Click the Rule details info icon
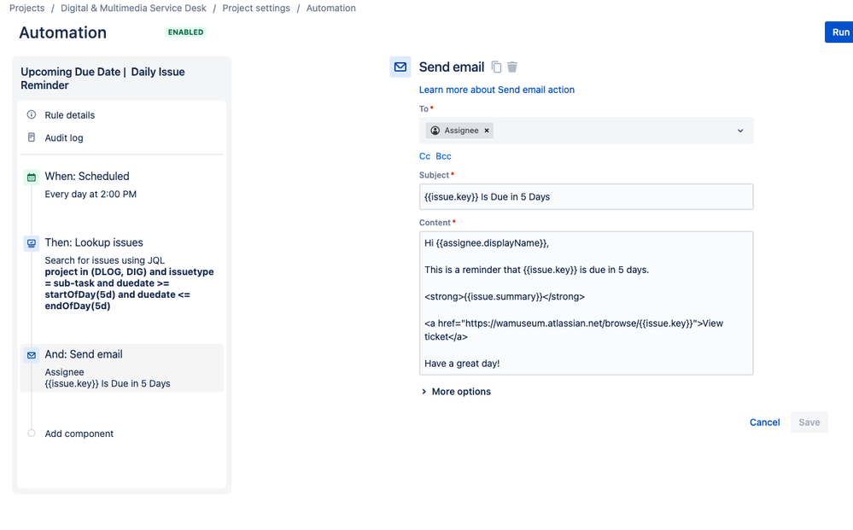The height and width of the screenshot is (530, 853). point(32,114)
